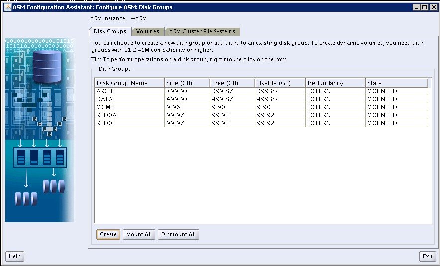This screenshot has width=440, height=266.
Task: Sort by Disk Group Name column header
Action: click(x=129, y=83)
